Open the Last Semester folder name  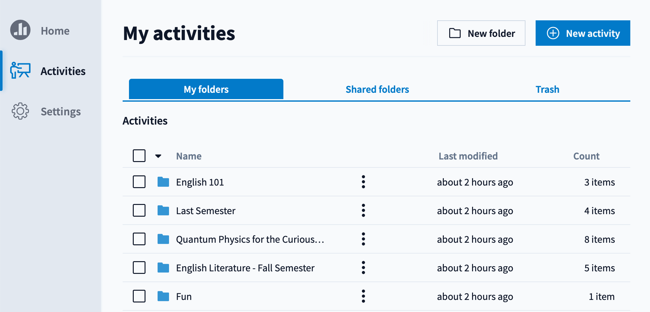[206, 211]
